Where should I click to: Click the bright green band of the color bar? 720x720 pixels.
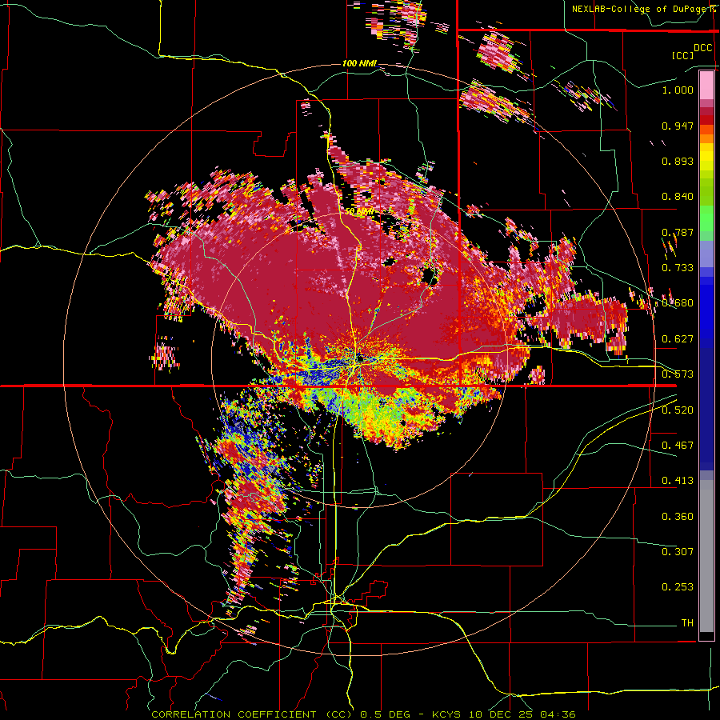coord(706,218)
